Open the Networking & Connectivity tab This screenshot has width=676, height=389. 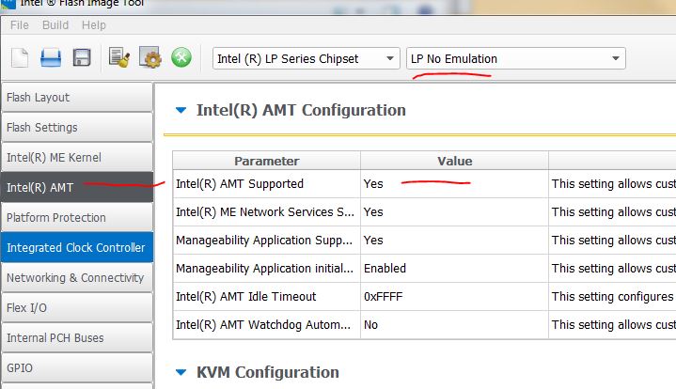click(x=77, y=278)
